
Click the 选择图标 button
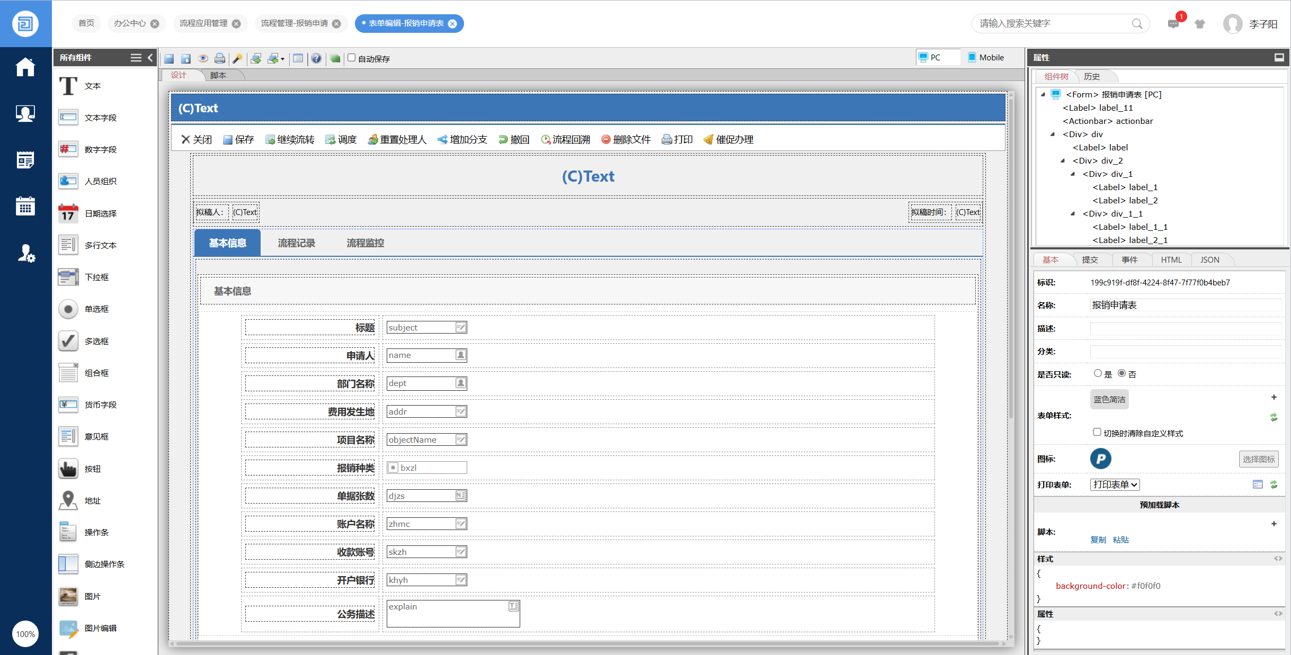tap(1258, 459)
